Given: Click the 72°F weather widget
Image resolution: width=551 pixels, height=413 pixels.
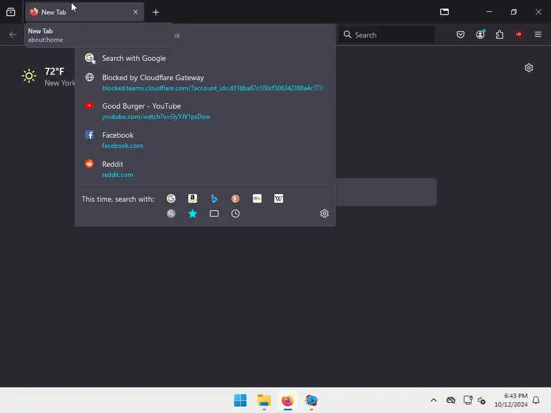Looking at the screenshot, I should [48, 76].
